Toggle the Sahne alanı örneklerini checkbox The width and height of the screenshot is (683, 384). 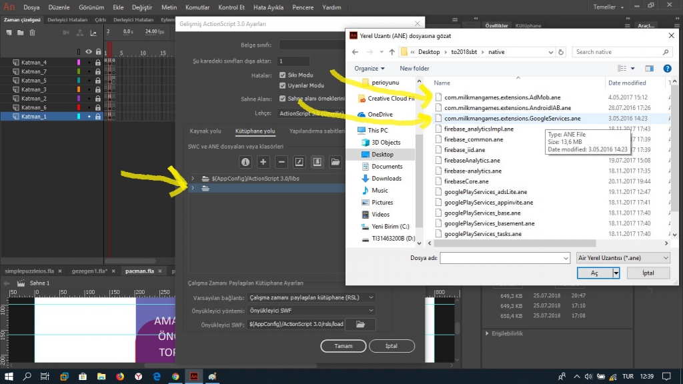282,99
